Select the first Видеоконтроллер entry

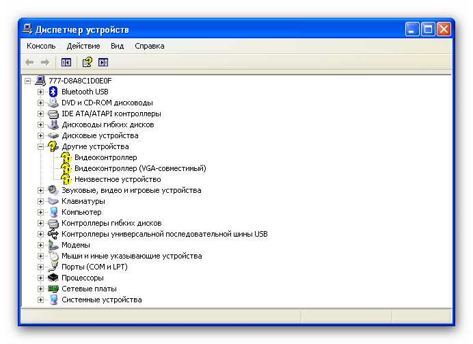click(x=105, y=157)
